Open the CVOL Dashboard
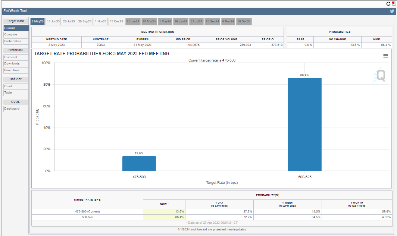Screen dimensions: 397x236 (x=12, y=109)
